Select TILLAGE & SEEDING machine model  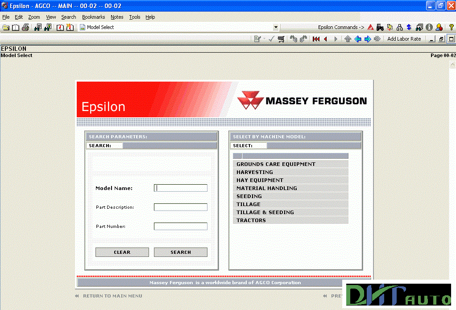coord(290,212)
